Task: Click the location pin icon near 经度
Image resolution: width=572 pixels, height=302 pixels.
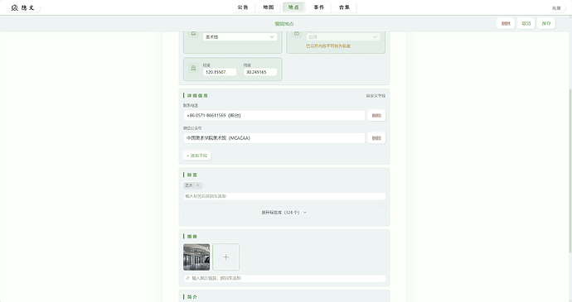Action: [x=193, y=68]
